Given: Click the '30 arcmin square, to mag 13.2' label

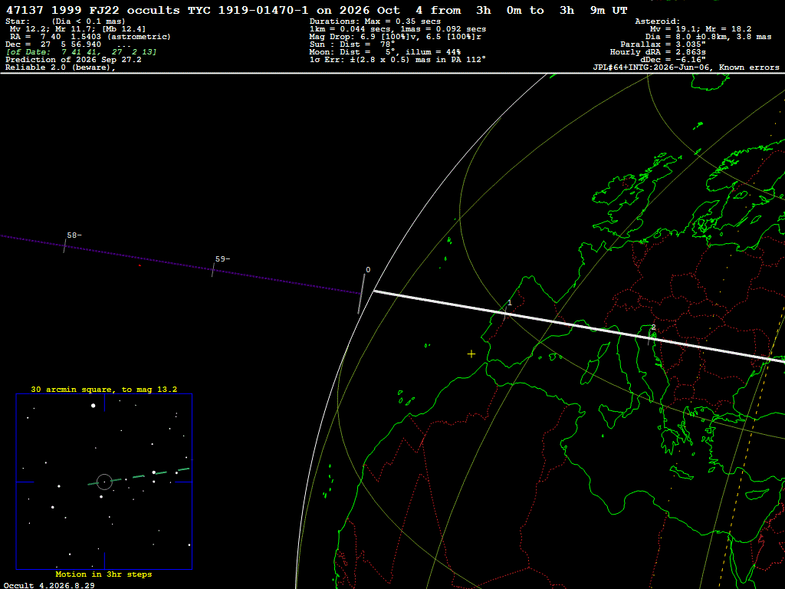Looking at the screenshot, I should (104, 389).
